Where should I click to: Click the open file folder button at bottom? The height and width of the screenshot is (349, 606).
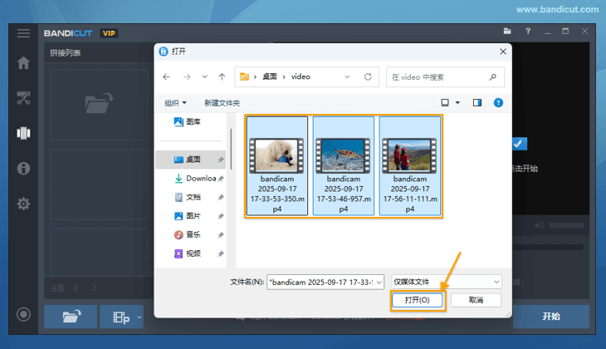click(x=70, y=317)
